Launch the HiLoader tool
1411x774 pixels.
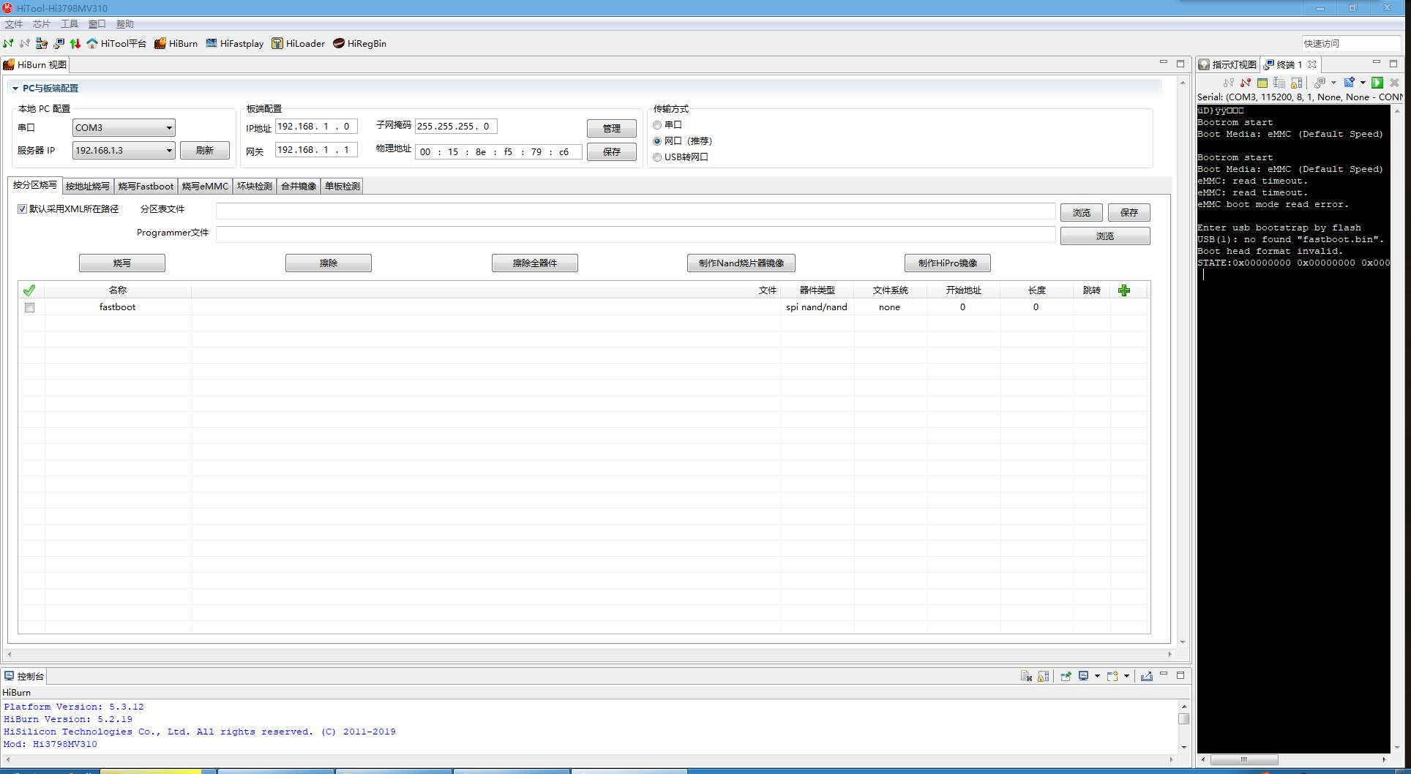click(x=298, y=43)
